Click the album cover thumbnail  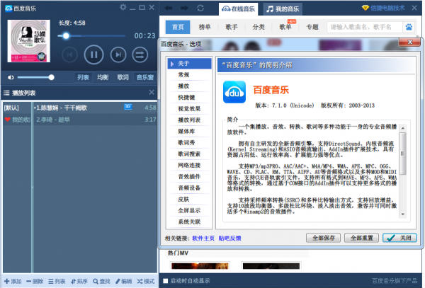pos(29,41)
